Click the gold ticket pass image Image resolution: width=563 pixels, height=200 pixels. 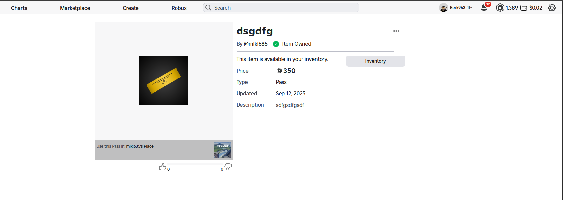[164, 81]
